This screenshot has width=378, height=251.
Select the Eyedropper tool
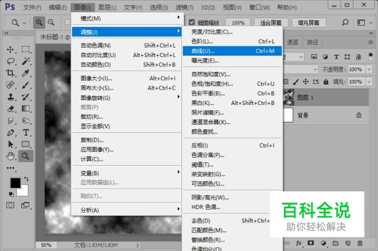tap(26, 73)
